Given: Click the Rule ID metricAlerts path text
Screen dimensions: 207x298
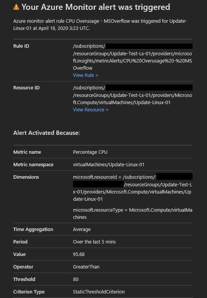Looking at the screenshot, I should [132, 61].
